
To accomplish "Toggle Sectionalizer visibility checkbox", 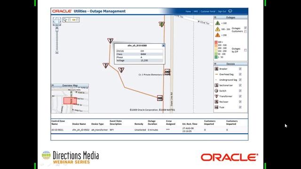I will [240, 85].
